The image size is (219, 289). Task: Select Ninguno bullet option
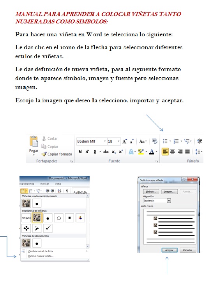click(26, 218)
